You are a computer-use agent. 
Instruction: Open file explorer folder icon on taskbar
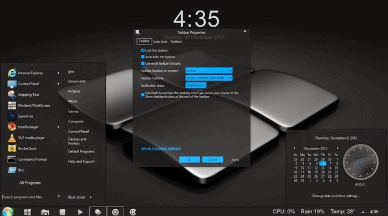point(45,212)
